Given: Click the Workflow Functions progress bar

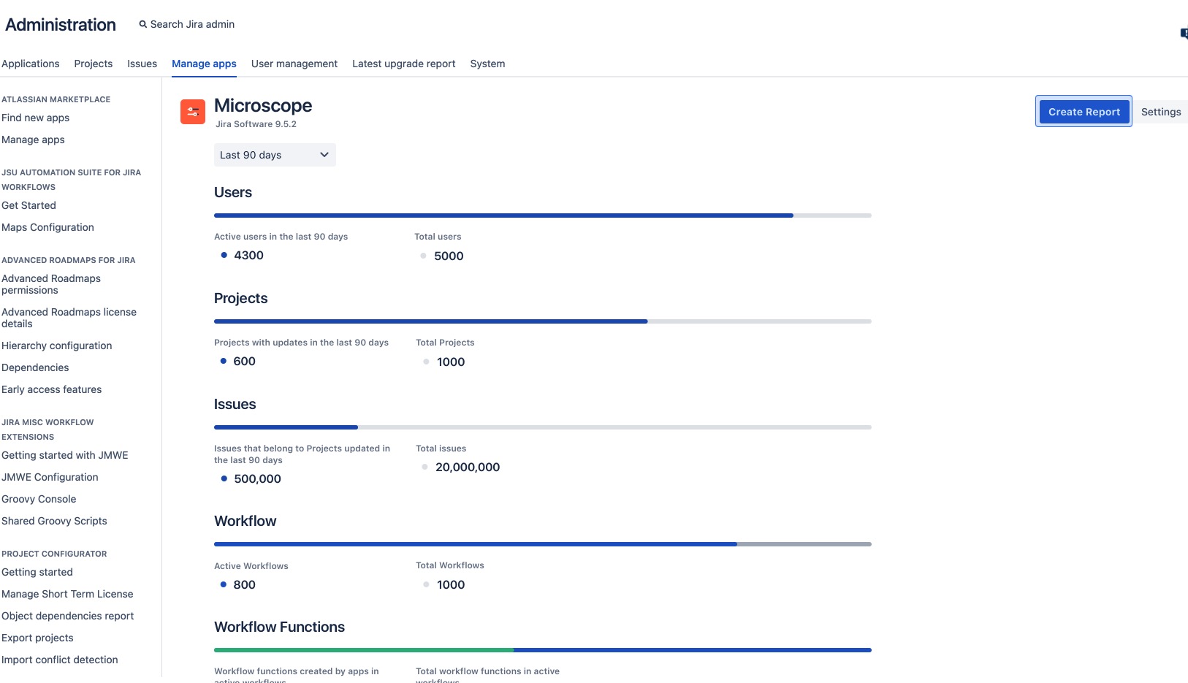Looking at the screenshot, I should [x=543, y=650].
